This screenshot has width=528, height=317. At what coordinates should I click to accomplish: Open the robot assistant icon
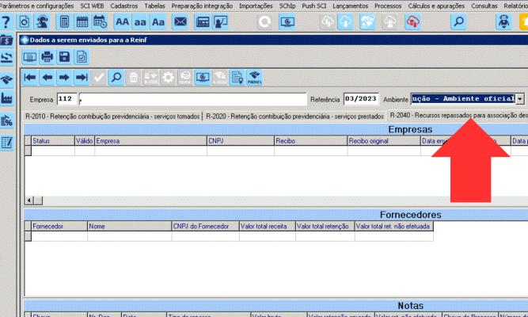coord(503,22)
